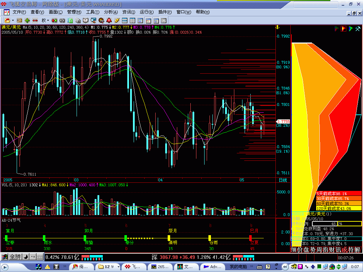This screenshot has width=363, height=272.
Task: Click the vertical split window layout icon
Action: click(133, 21)
